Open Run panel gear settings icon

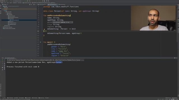click(x=175, y=58)
